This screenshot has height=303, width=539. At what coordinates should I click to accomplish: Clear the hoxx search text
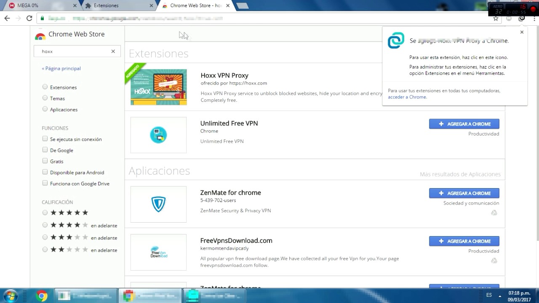[x=113, y=51]
